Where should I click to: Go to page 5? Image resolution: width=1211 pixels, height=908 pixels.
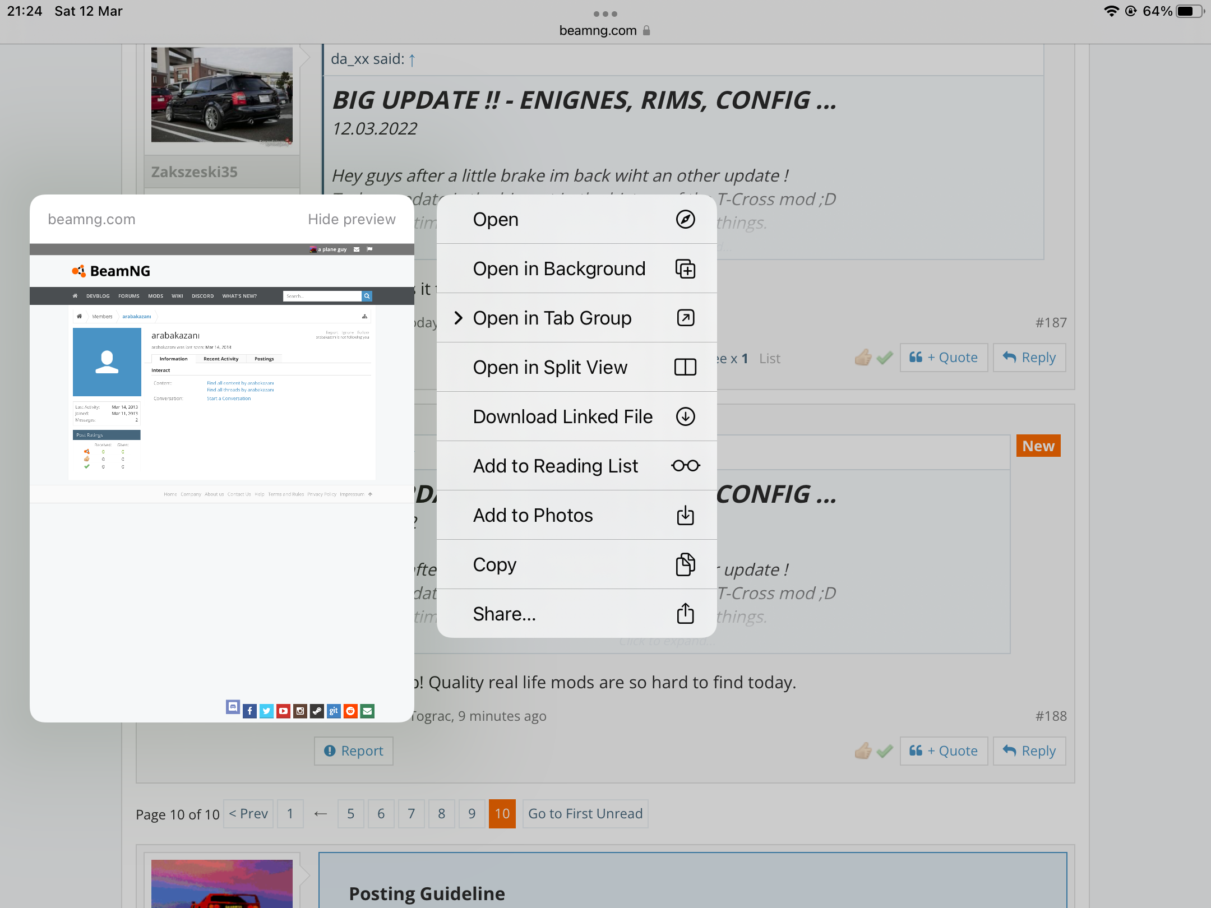(351, 814)
